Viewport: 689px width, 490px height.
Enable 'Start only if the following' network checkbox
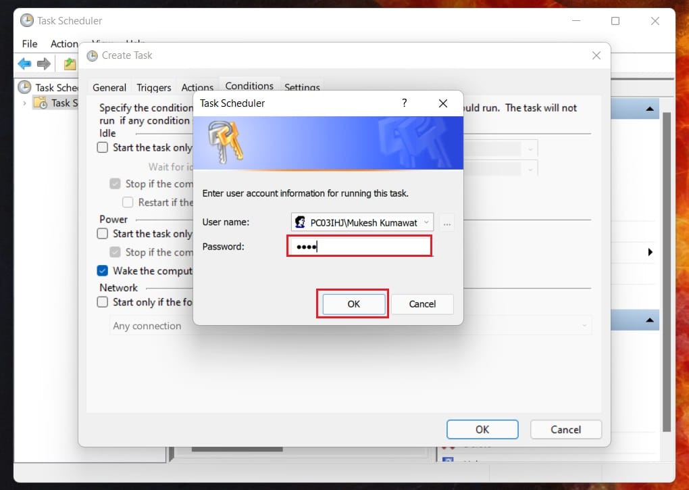coord(103,302)
